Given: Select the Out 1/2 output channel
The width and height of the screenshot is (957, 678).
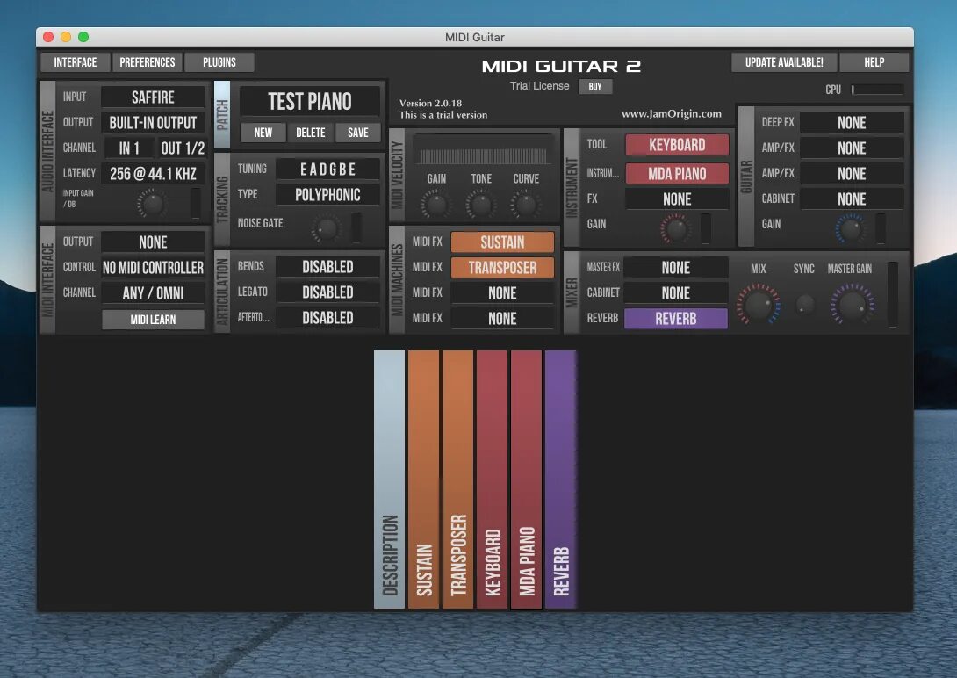Looking at the screenshot, I should 182,148.
